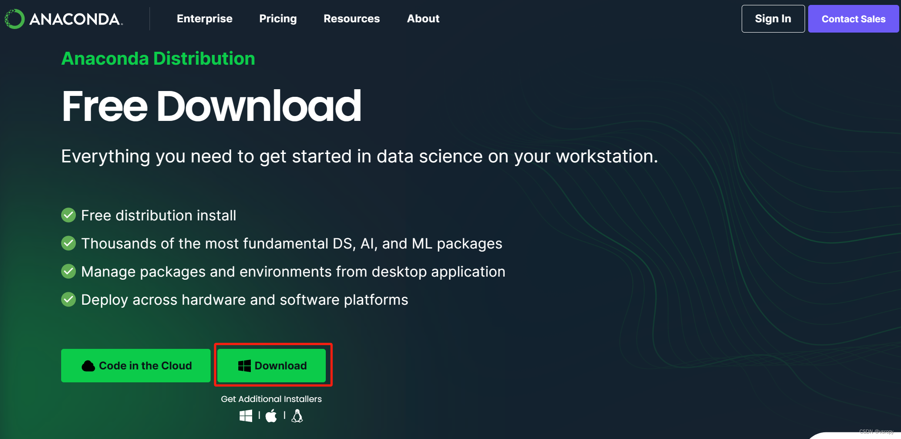Screen dimensions: 901x439
Task: Open the Pricing page
Action: point(278,19)
